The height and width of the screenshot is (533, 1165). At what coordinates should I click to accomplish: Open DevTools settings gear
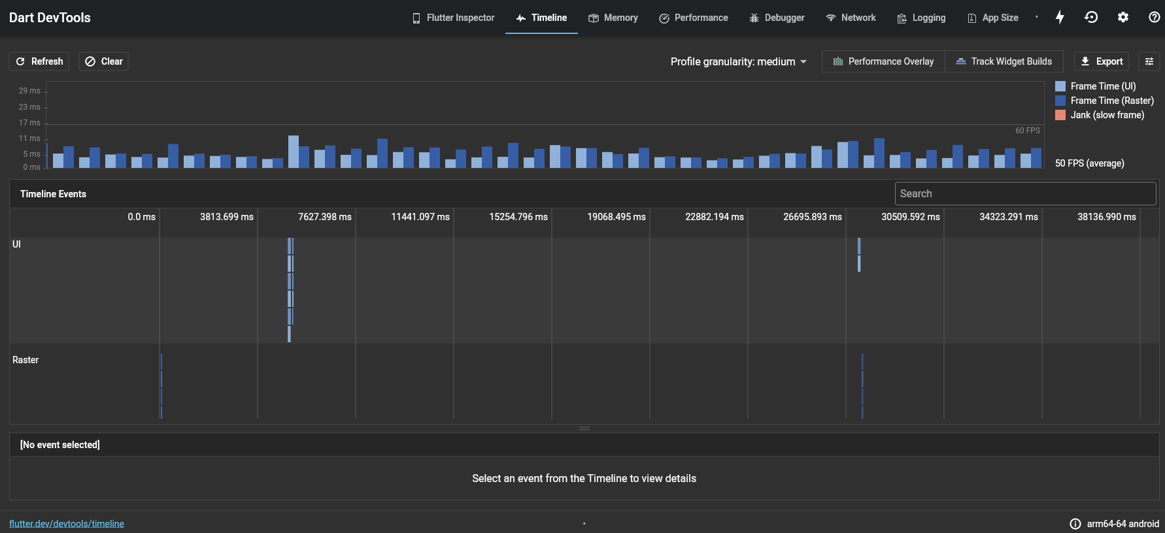click(x=1123, y=18)
